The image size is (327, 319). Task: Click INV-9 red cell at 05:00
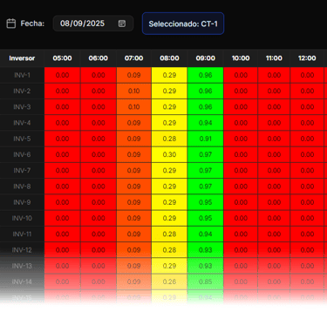click(x=62, y=202)
